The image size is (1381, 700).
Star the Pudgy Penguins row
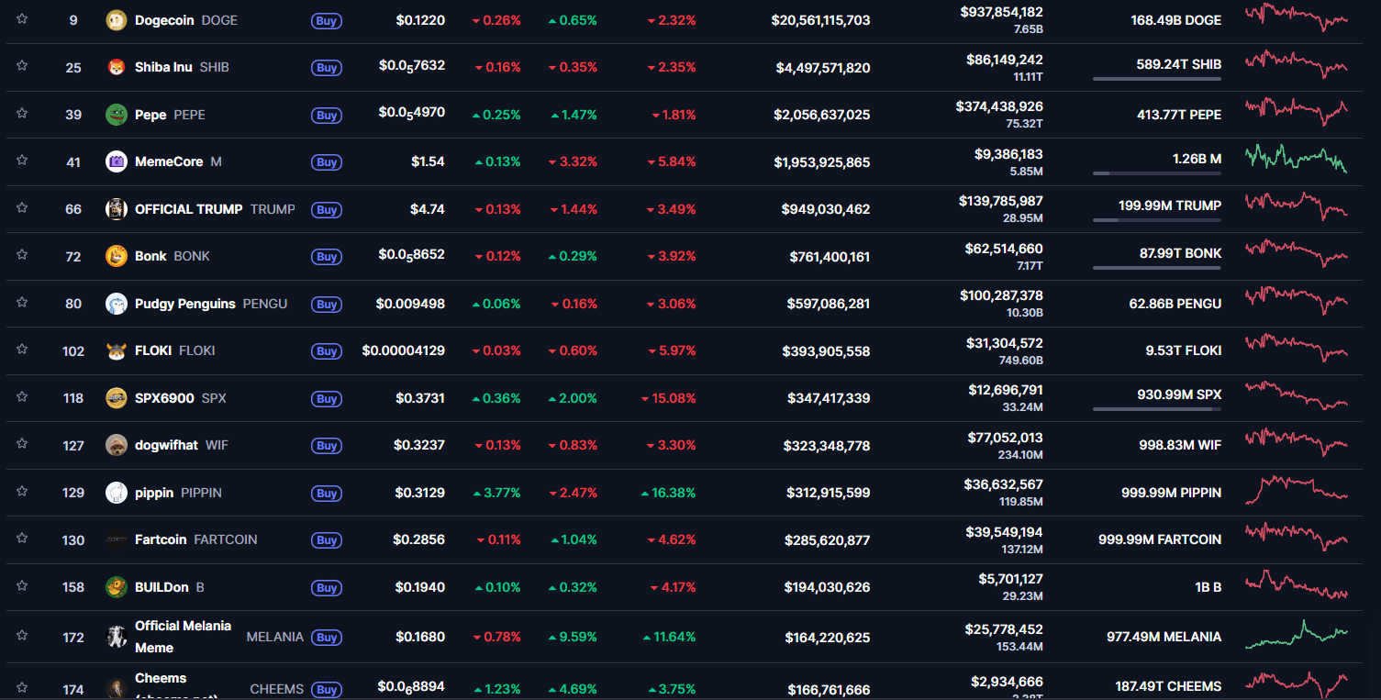click(22, 302)
